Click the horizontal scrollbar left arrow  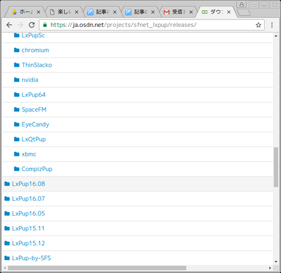click(x=5, y=268)
